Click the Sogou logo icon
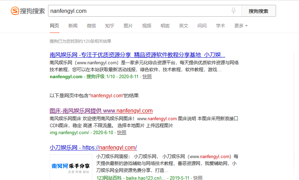Viewport: 299px width, 180px height. [15, 11]
